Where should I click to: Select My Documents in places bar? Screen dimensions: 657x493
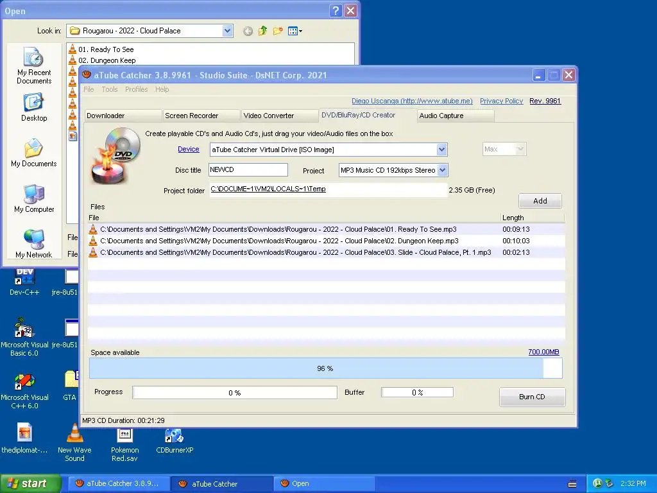coord(34,153)
